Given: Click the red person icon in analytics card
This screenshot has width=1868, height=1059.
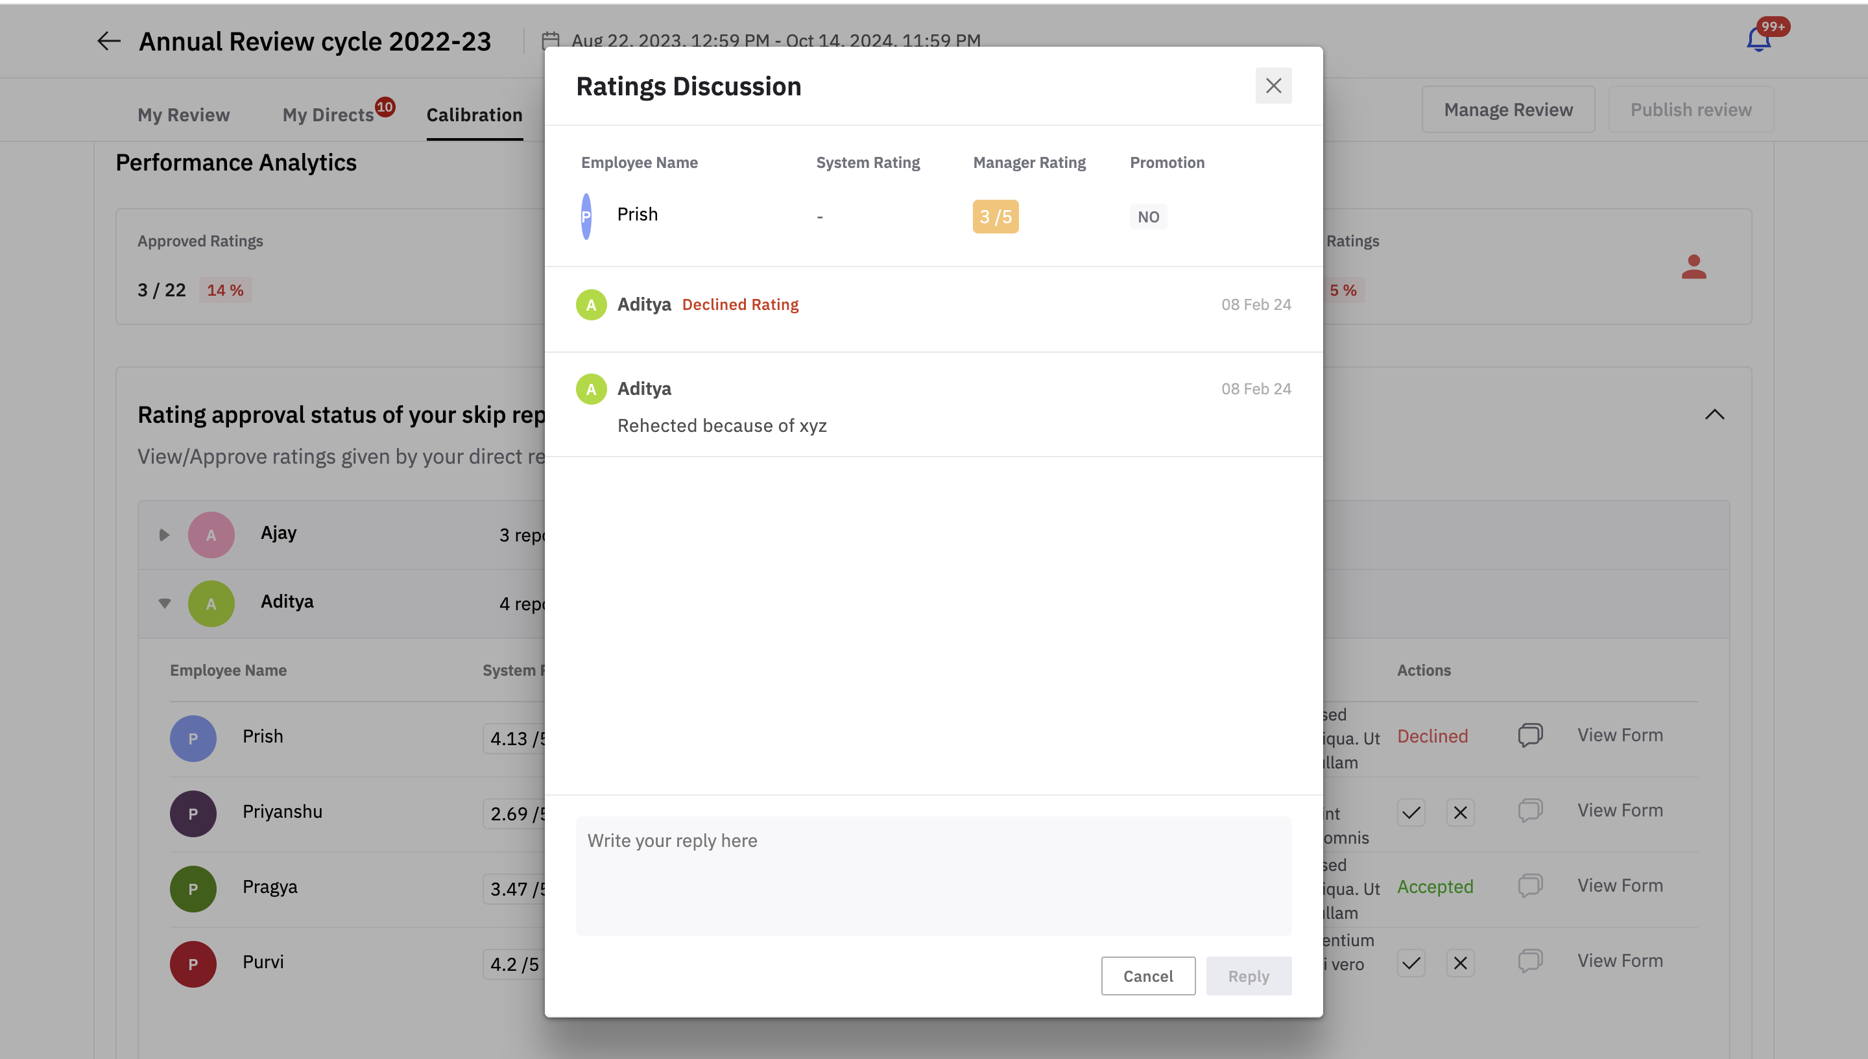Looking at the screenshot, I should coord(1694,267).
